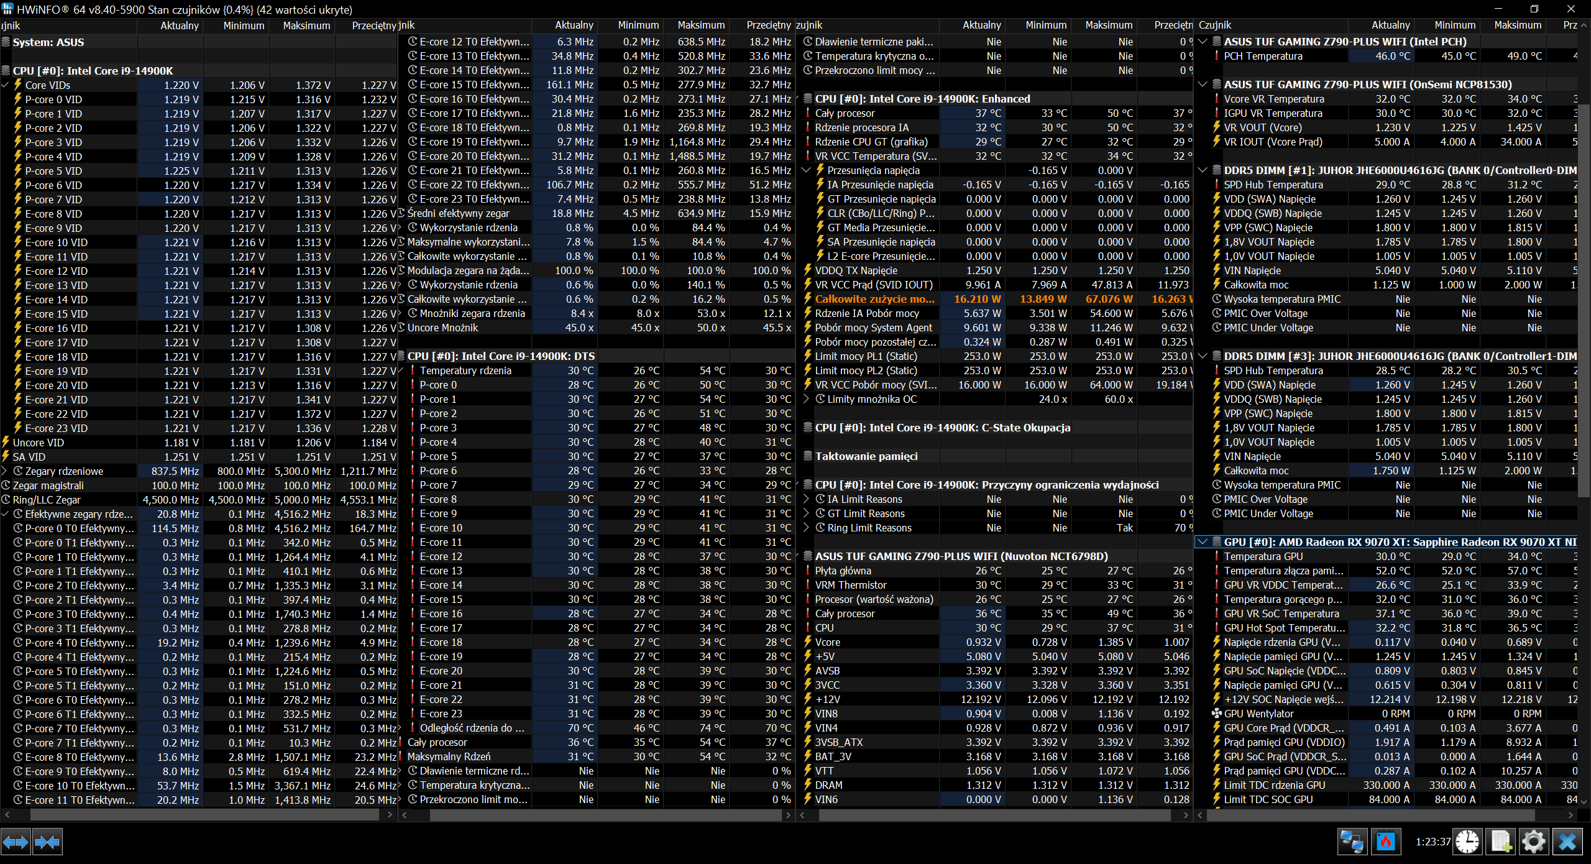Open sensor settings gear icon
This screenshot has width=1591, height=864.
coord(1533,842)
